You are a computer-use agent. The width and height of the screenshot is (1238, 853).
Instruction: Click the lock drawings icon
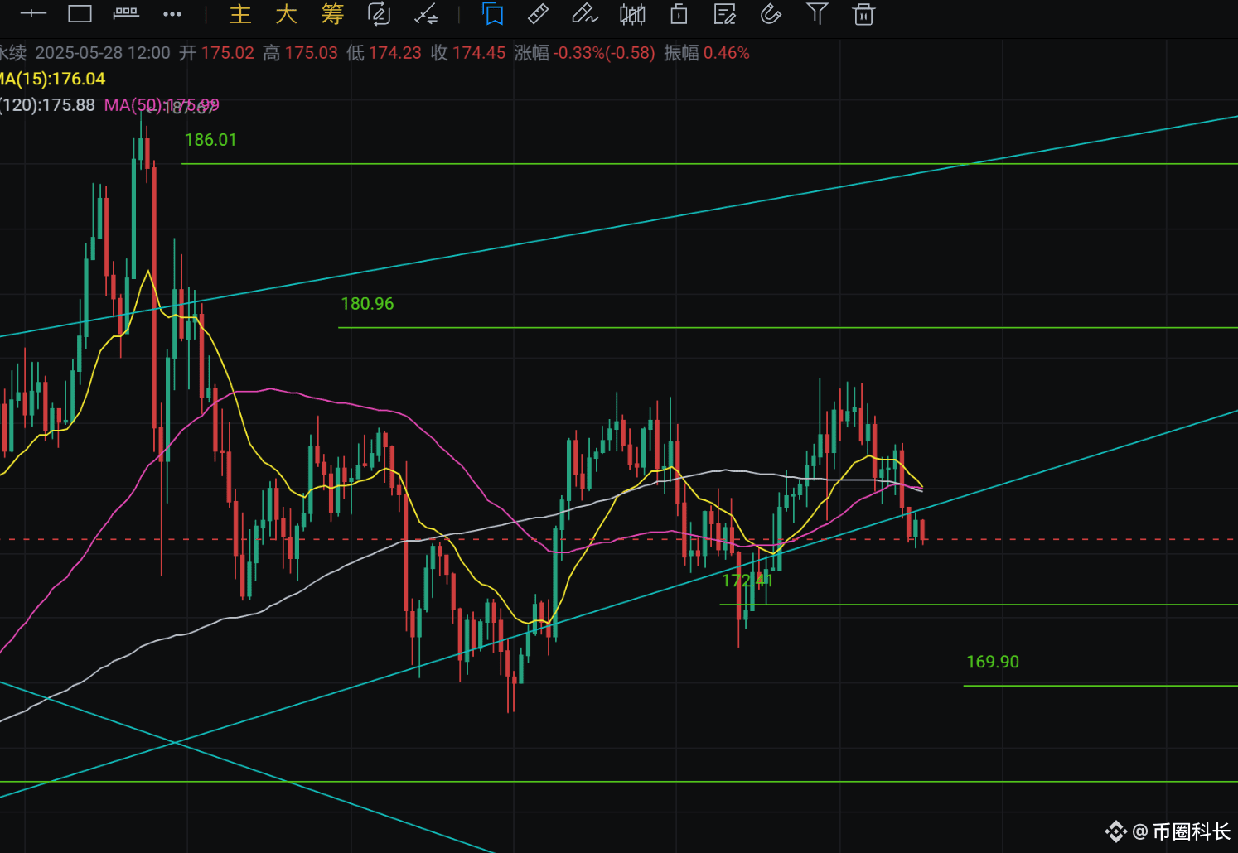coord(679,14)
